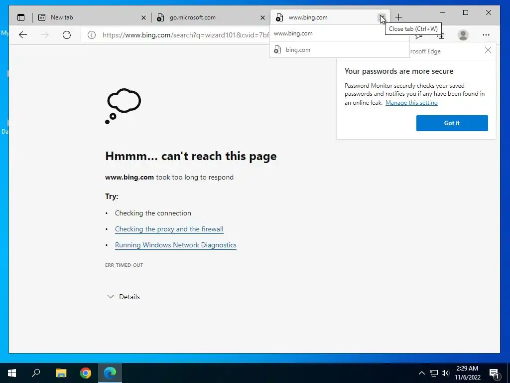Open the profile avatar menu
510x383 pixels.
(463, 35)
